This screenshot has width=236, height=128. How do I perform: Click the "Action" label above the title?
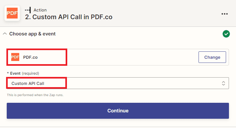click(x=40, y=10)
